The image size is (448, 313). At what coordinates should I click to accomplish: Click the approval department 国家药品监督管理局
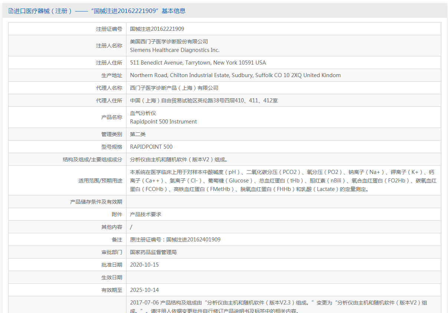pyautogui.click(x=153, y=252)
